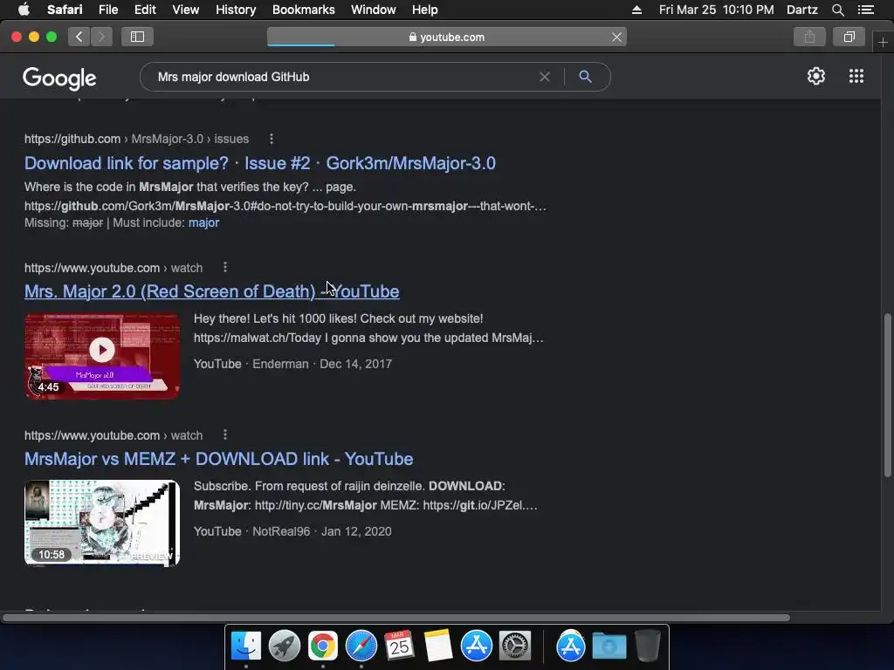Open Notes from the Dock

pyautogui.click(x=438, y=646)
